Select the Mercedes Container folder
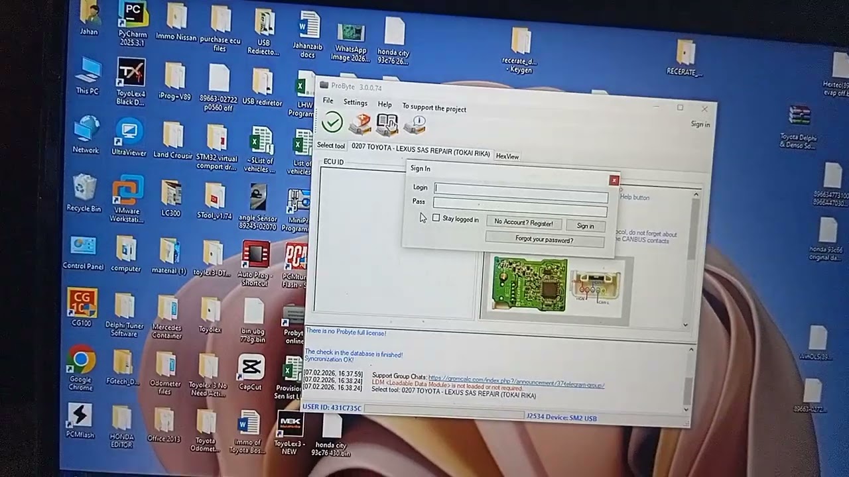Image resolution: width=849 pixels, height=477 pixels. (167, 317)
